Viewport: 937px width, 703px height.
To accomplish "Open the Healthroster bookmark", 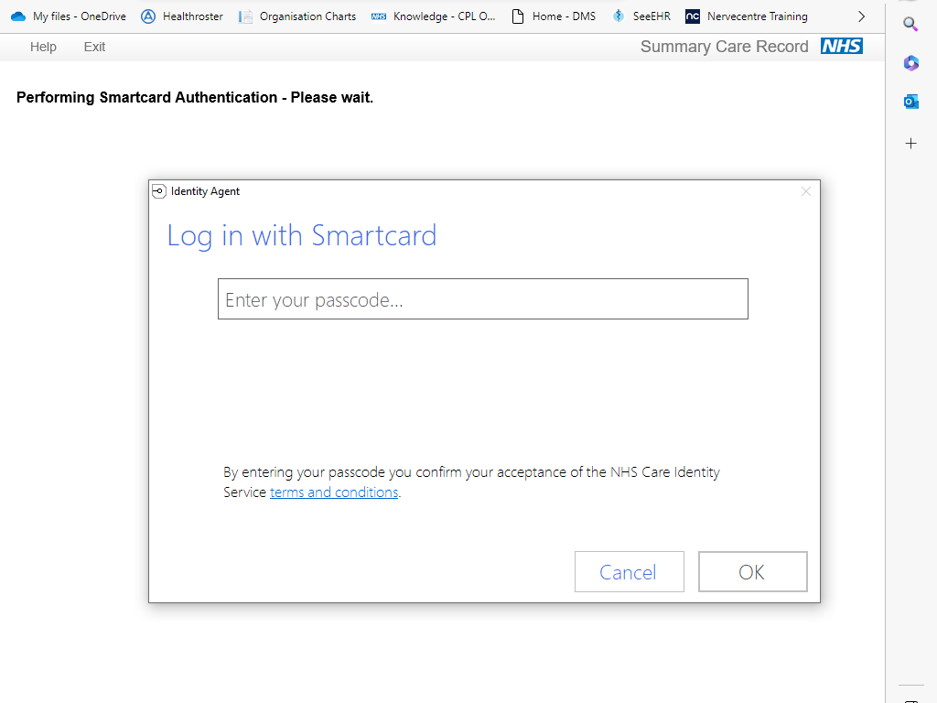I will pos(182,16).
